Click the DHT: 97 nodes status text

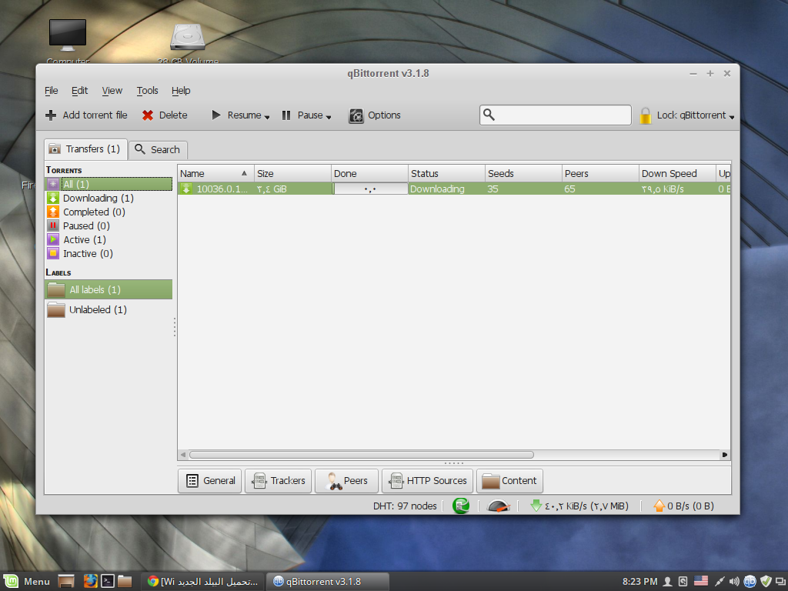point(405,506)
